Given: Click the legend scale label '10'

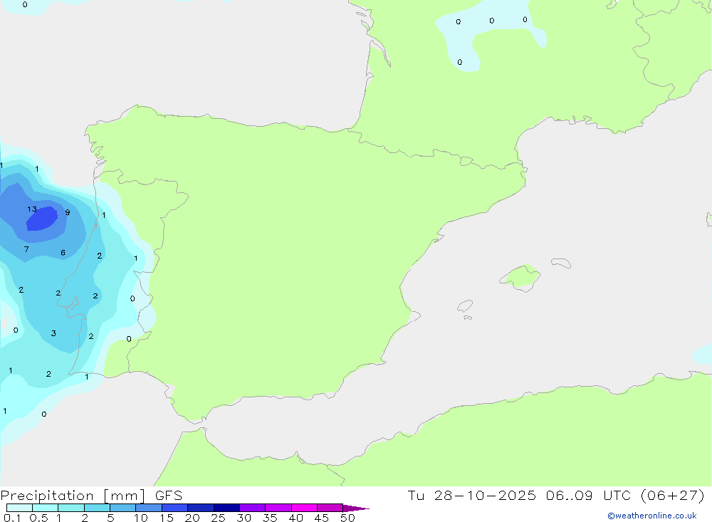Looking at the screenshot, I should [x=141, y=518].
